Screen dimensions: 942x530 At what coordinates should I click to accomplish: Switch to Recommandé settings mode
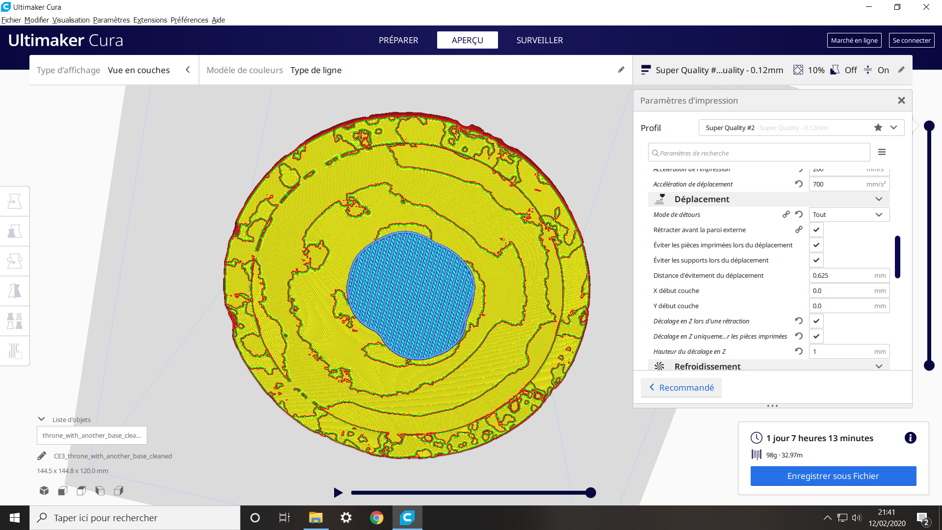tap(681, 388)
